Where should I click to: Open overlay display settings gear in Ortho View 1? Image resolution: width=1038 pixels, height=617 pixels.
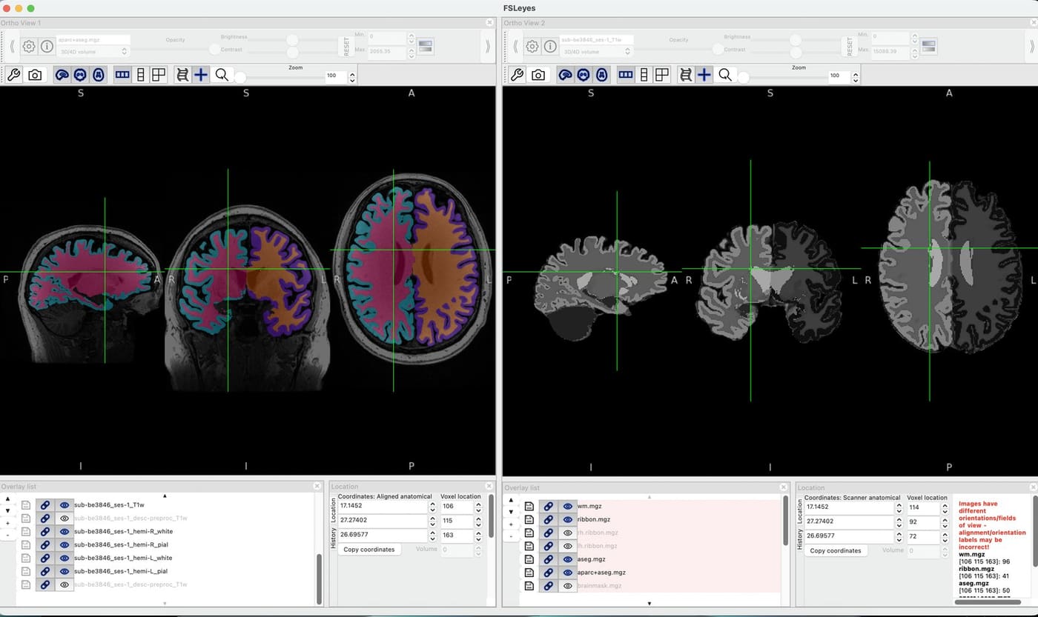[x=29, y=46]
